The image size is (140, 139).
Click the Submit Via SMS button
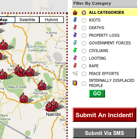pos(104,133)
